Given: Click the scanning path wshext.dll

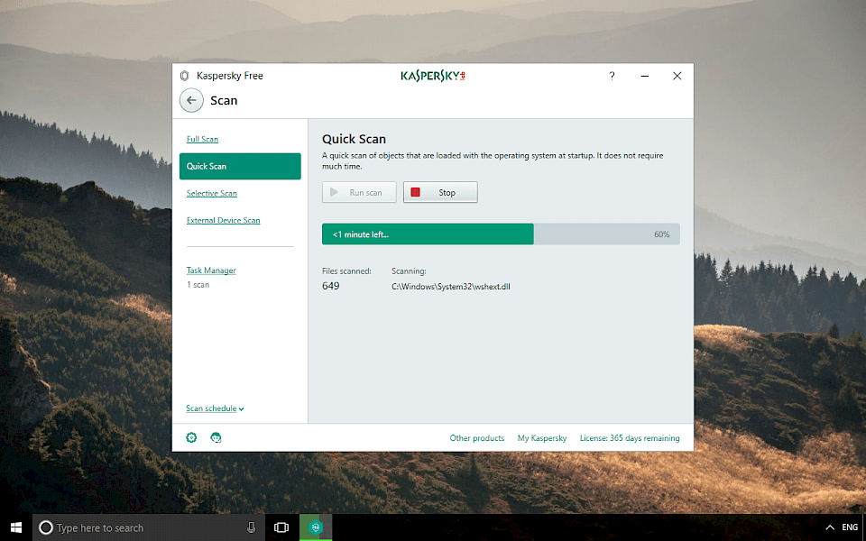Looking at the screenshot, I should click(x=451, y=287).
